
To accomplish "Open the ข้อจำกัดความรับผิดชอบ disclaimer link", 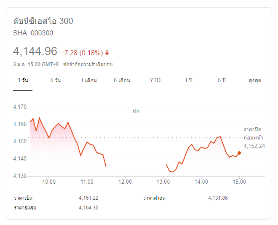I will (88, 64).
